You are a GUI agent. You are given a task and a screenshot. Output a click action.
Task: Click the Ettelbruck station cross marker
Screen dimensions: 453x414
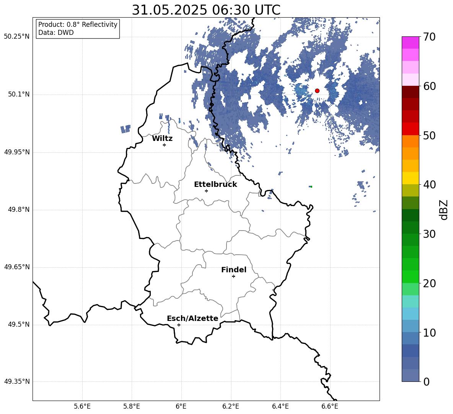pyautogui.click(x=206, y=191)
